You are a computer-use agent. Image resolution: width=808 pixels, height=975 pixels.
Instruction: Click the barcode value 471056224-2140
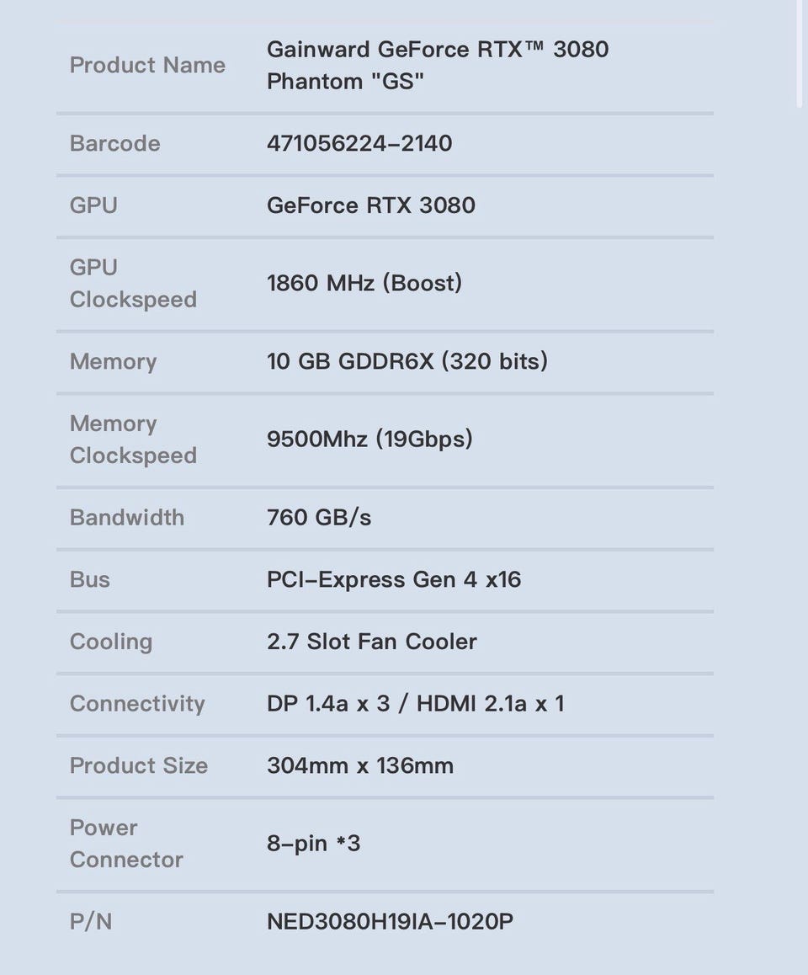[x=359, y=143]
